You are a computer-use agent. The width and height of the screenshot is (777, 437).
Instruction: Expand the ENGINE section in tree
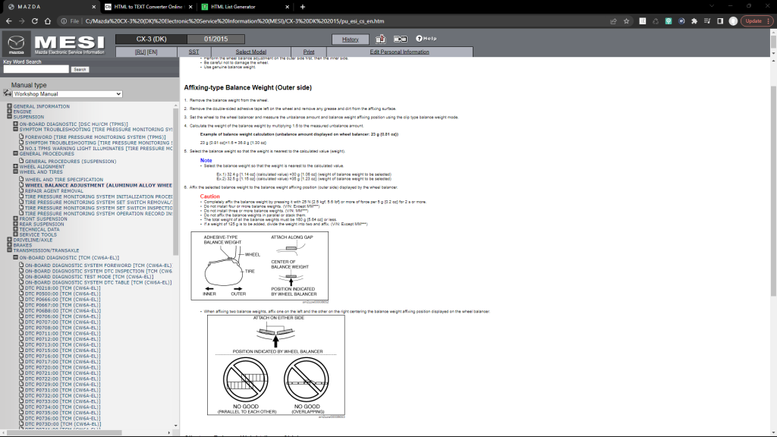pyautogui.click(x=9, y=112)
